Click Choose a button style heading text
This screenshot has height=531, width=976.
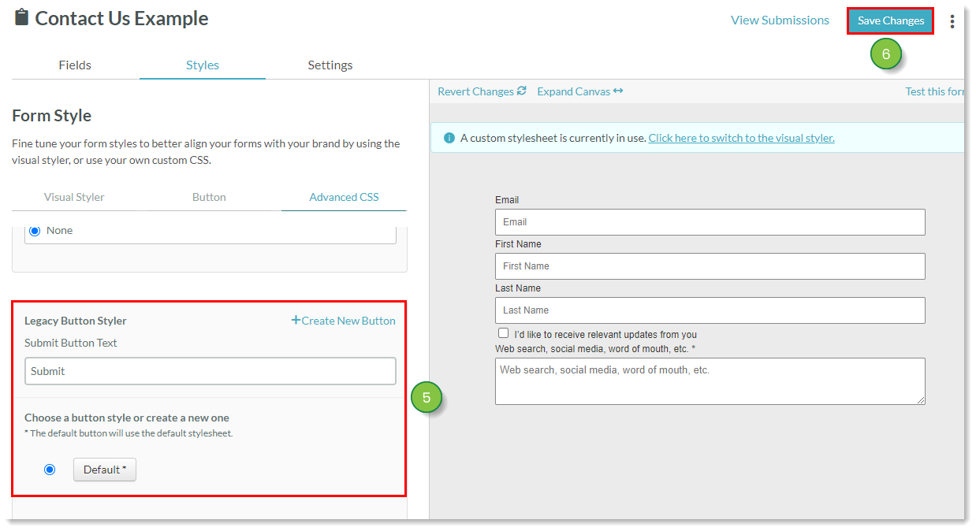pos(127,418)
